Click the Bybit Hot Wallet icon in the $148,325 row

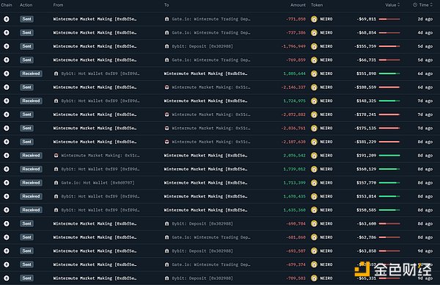(56, 101)
